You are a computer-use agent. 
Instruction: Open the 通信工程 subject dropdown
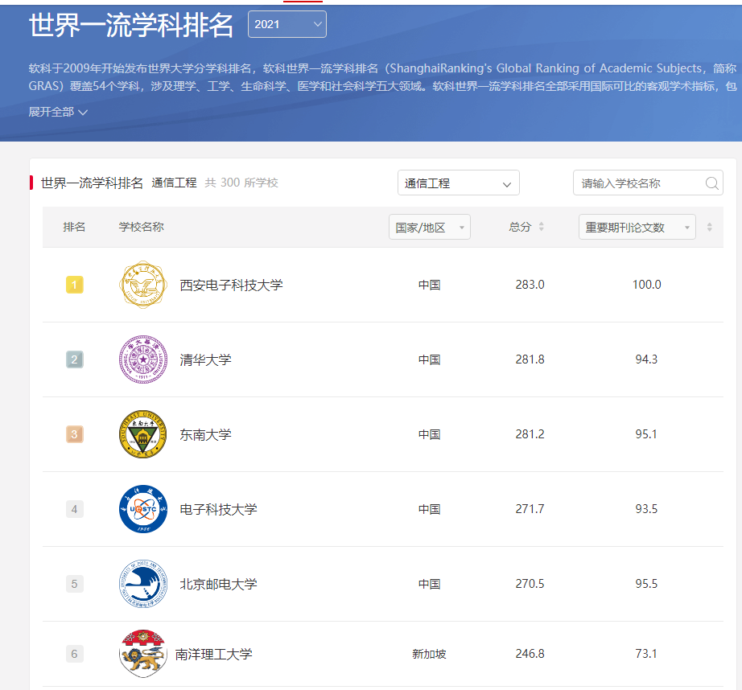click(458, 183)
